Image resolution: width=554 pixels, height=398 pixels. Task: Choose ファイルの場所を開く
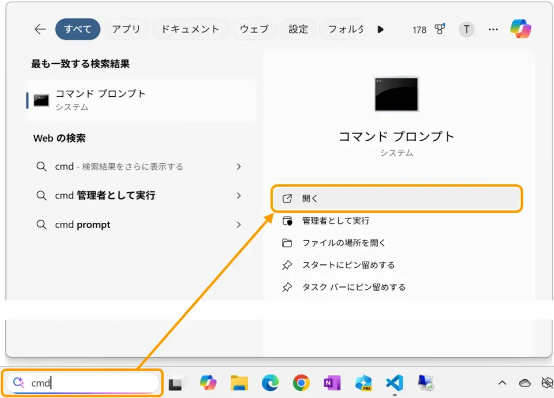pyautogui.click(x=344, y=243)
